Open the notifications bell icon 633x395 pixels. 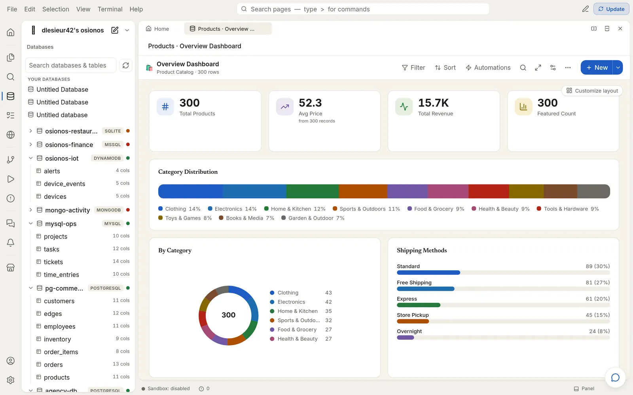point(11,243)
